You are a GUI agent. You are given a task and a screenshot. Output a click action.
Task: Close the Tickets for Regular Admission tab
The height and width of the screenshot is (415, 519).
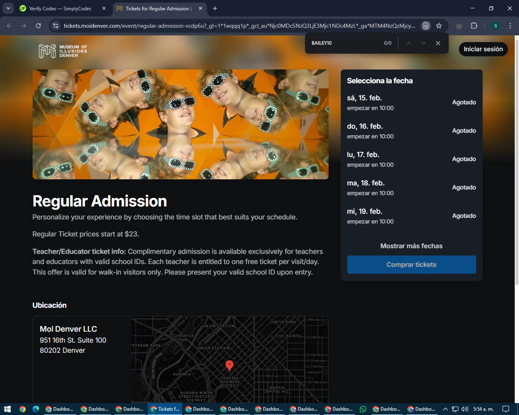200,8
